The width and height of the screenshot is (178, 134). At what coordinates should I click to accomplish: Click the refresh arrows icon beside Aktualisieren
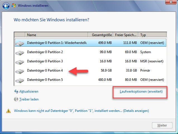tap(16, 91)
